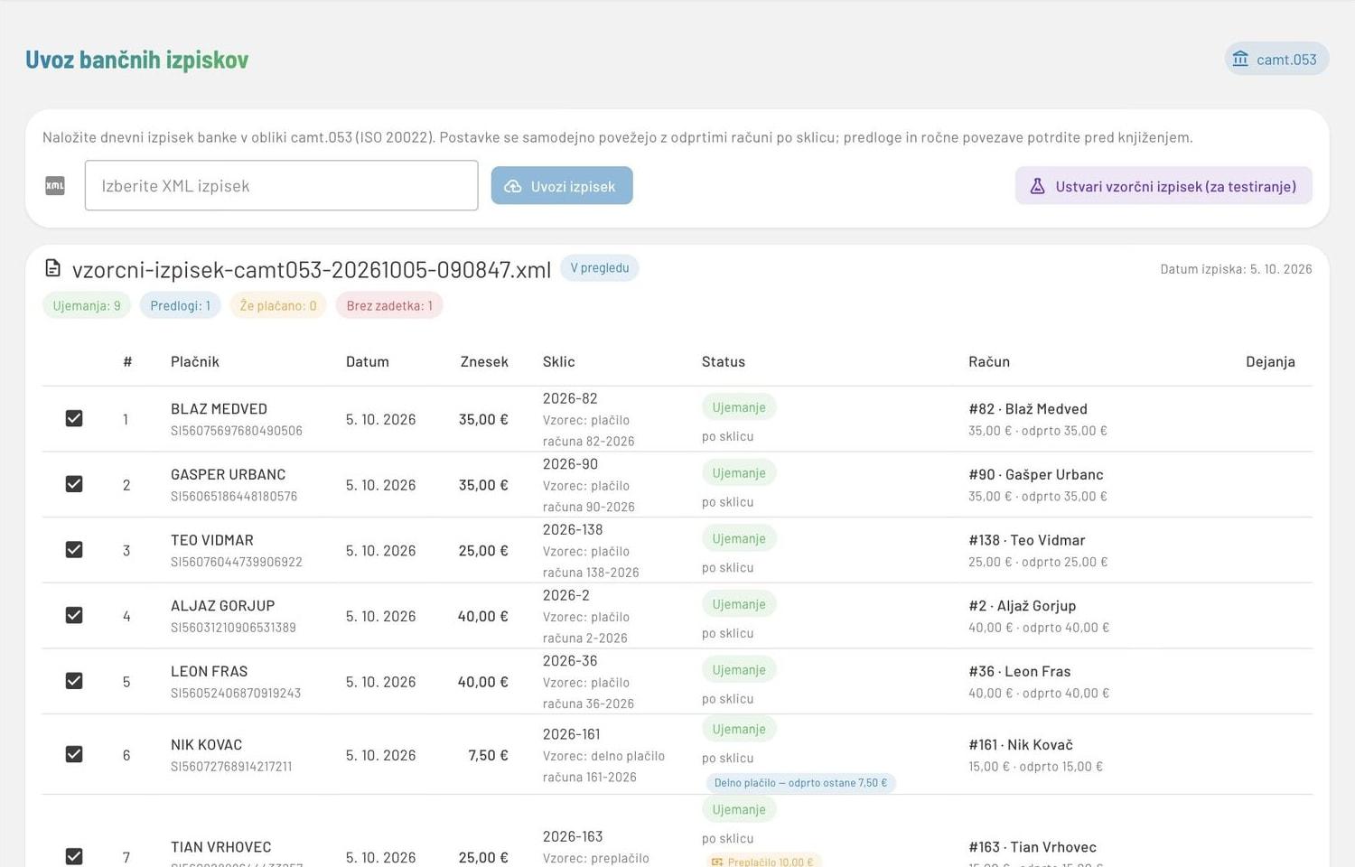Click invoice #2 · Aljaž Gorjup
Image resolution: width=1355 pixels, height=867 pixels.
coord(1023,606)
